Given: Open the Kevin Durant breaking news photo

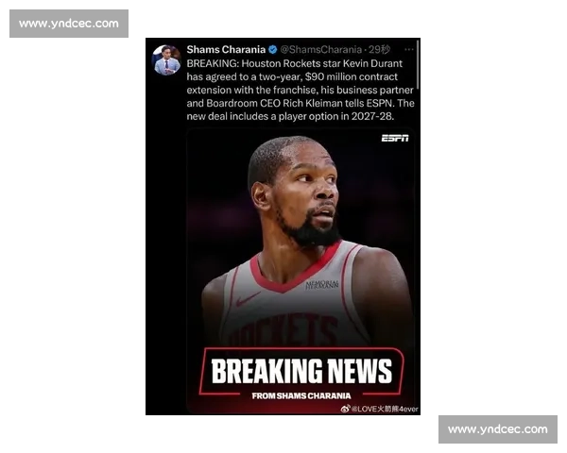Looking at the screenshot, I should pyautogui.click(x=302, y=236).
